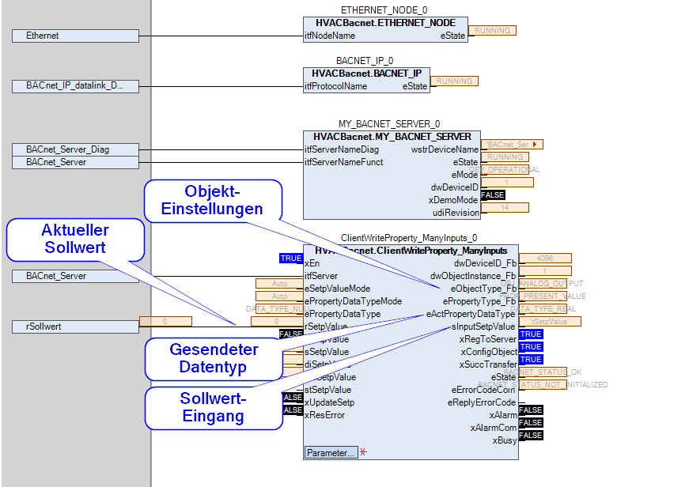This screenshot has height=487, width=689.
Task: Click the BACnet_Server_Diag input element
Action: point(75,149)
